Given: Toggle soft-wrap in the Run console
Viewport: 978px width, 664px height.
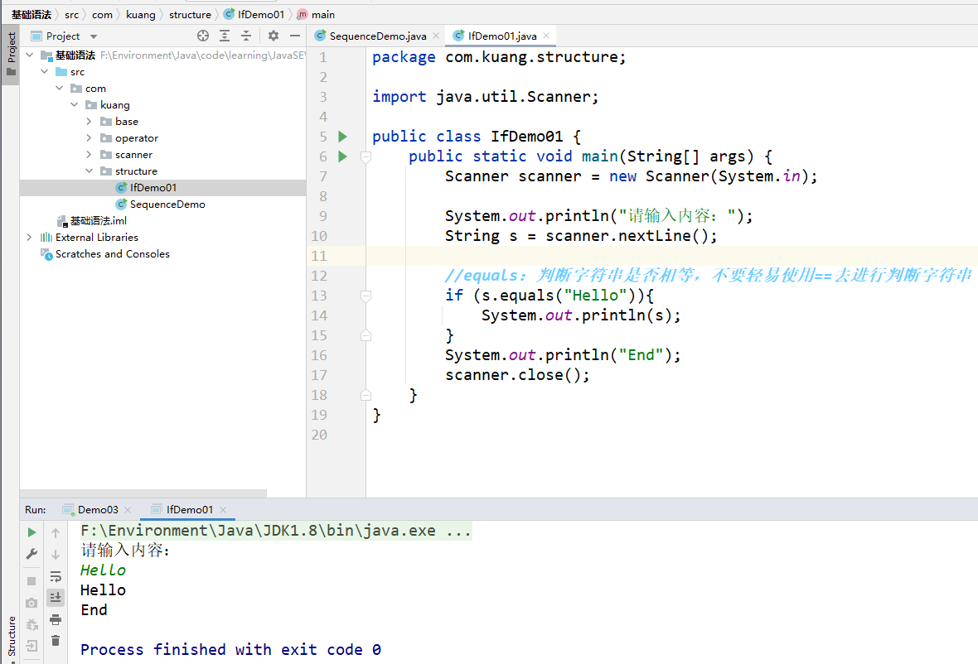Looking at the screenshot, I should coord(56,576).
